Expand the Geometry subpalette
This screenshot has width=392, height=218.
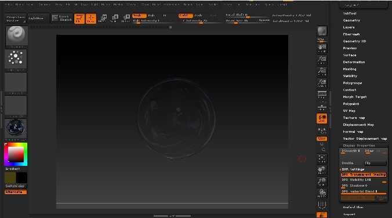[351, 20]
